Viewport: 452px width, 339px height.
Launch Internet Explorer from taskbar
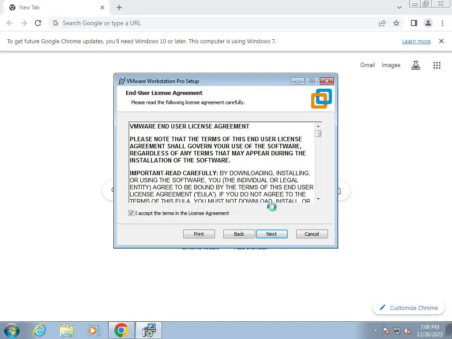click(x=39, y=330)
